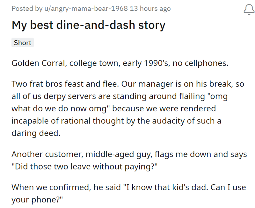Select the "Short" flair tag
This screenshot has width=255, height=208.
(22, 43)
